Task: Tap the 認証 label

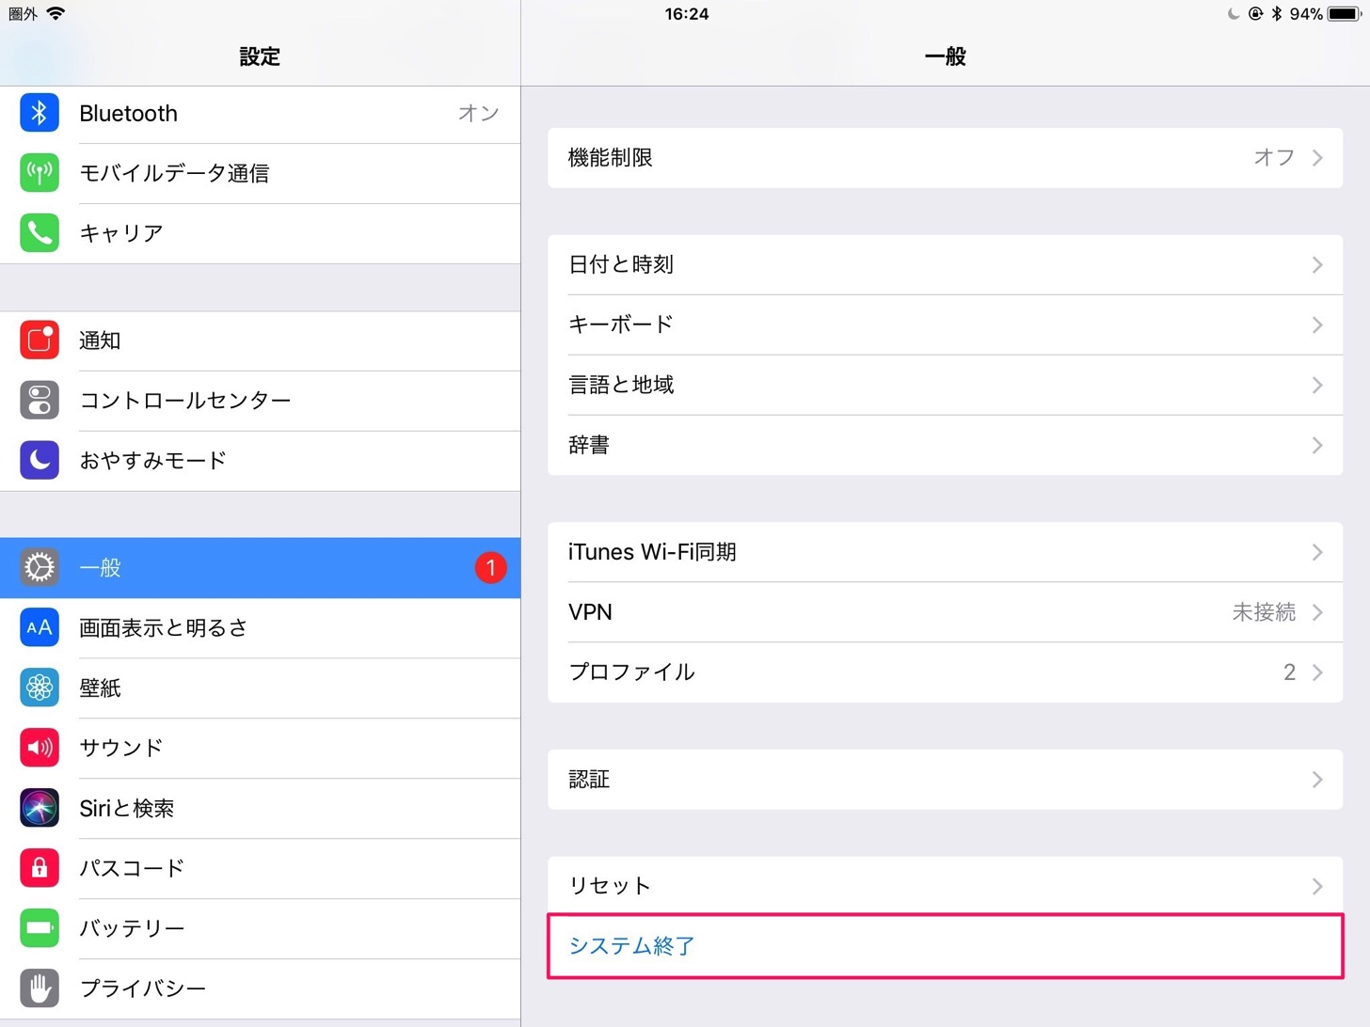Action: point(589,780)
